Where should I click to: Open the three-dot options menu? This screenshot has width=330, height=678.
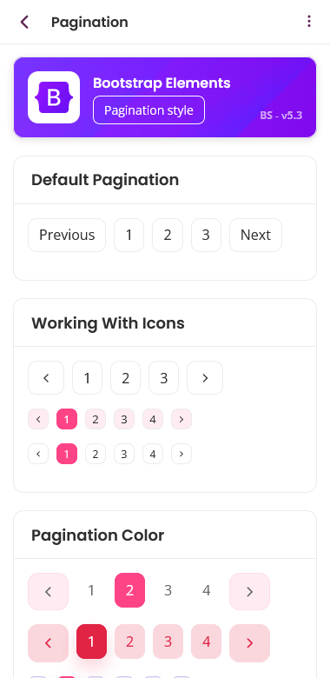(309, 22)
